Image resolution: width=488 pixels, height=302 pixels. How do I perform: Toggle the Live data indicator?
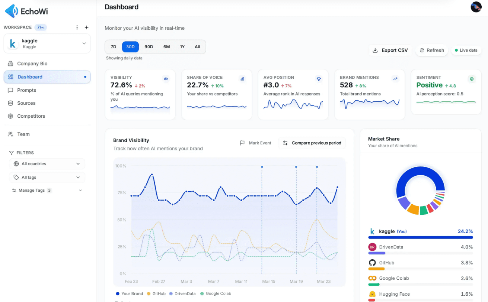[466, 50]
